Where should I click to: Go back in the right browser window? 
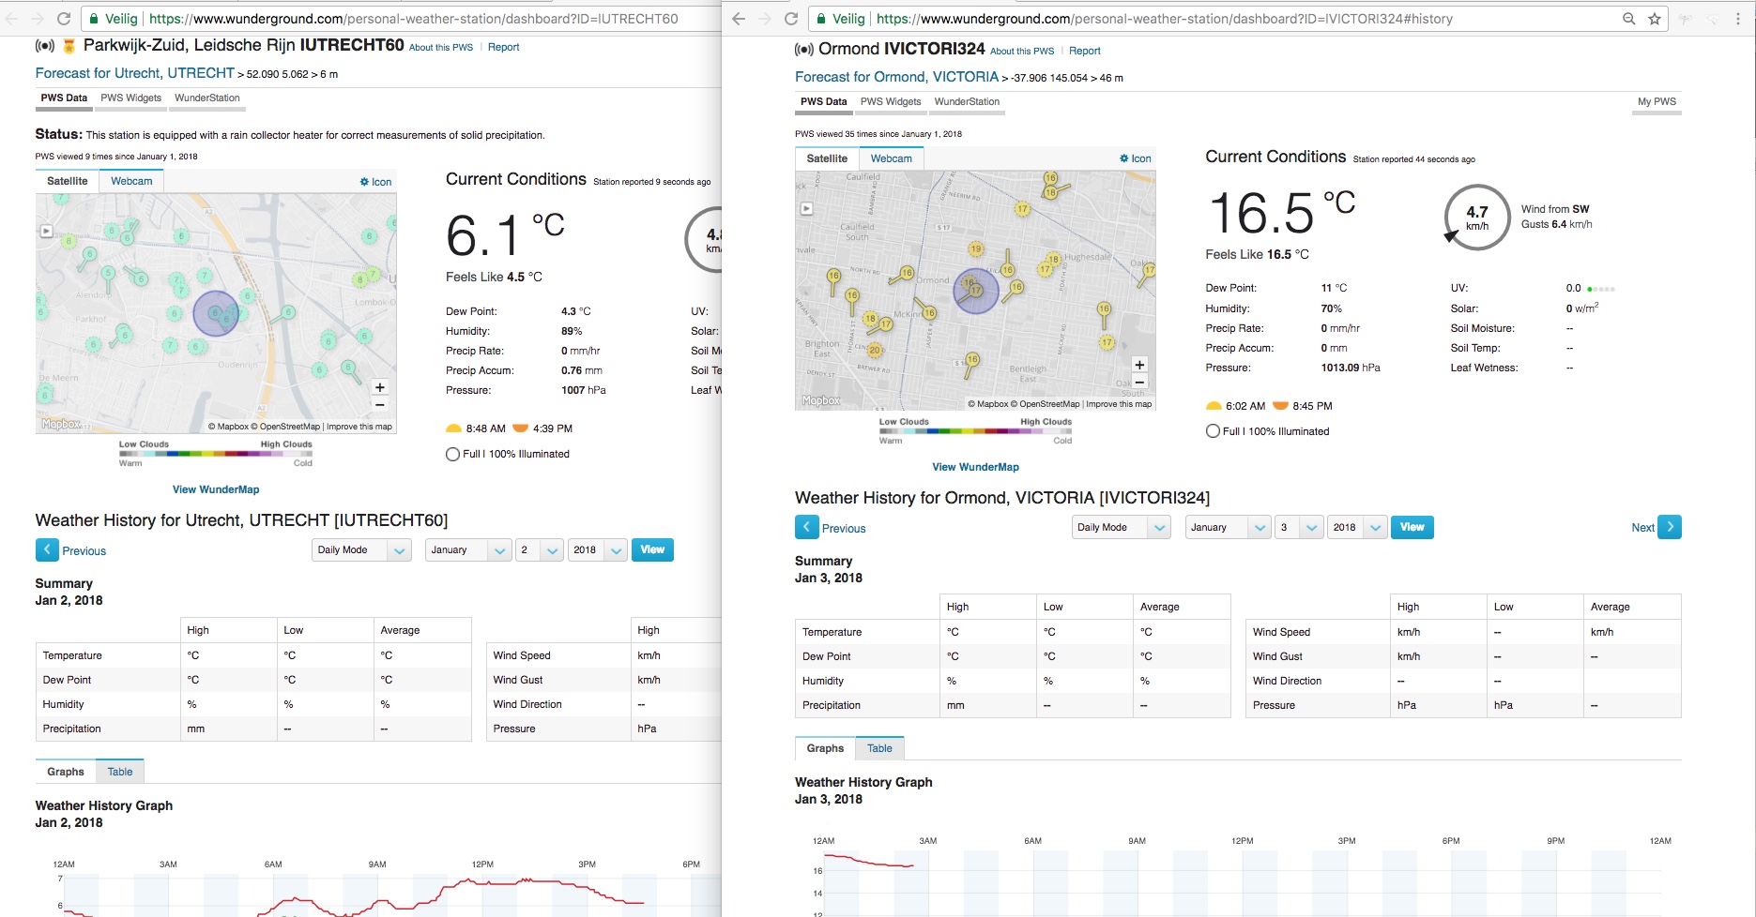pos(739,19)
